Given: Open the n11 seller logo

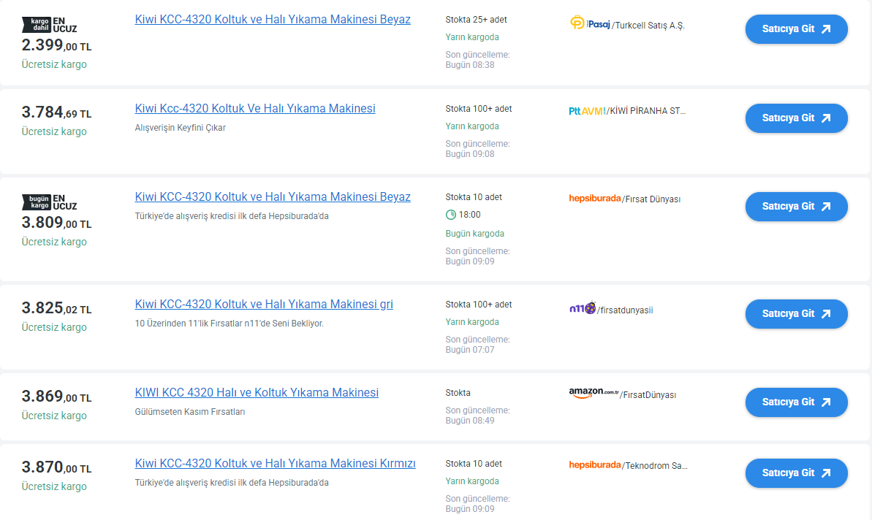Looking at the screenshot, I should (583, 307).
